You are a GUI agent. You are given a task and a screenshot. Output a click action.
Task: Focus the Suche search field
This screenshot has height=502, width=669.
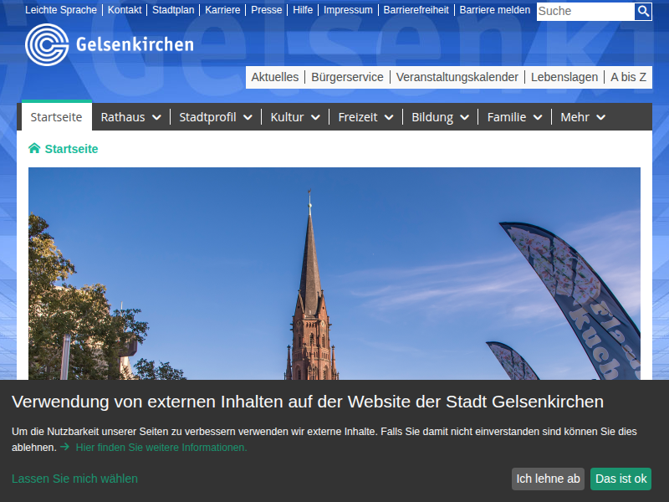pos(585,11)
